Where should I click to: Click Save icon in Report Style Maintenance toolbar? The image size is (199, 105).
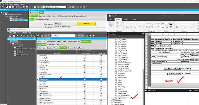(7, 7)
